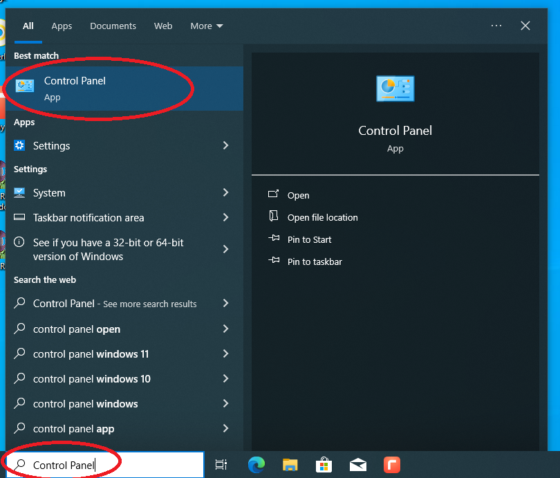Screen dimensions: 560x478
Task: Select 'control panel app' web suggestion
Action: [x=73, y=429]
